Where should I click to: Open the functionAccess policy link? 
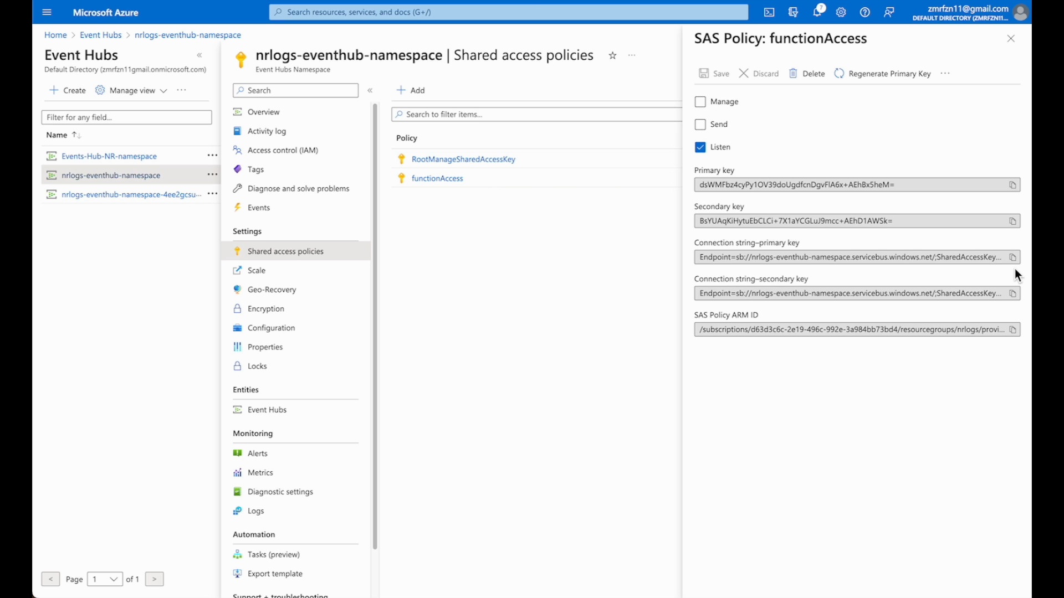[437, 178]
